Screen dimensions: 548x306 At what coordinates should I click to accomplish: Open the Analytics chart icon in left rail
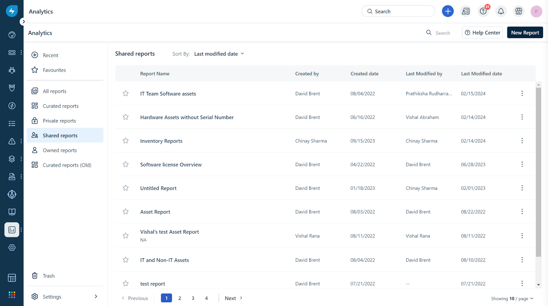12,230
